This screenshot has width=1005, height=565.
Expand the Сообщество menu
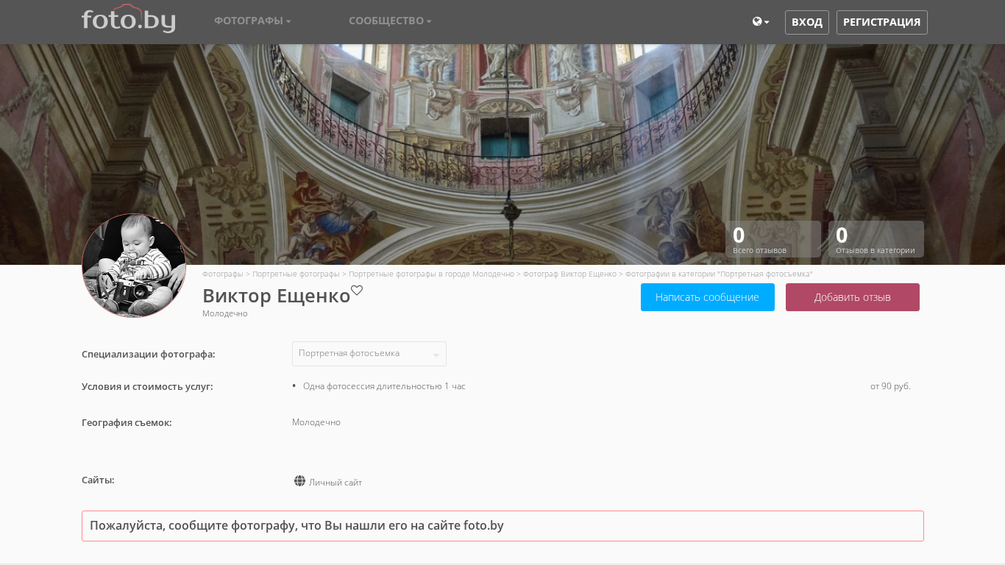coord(390,21)
